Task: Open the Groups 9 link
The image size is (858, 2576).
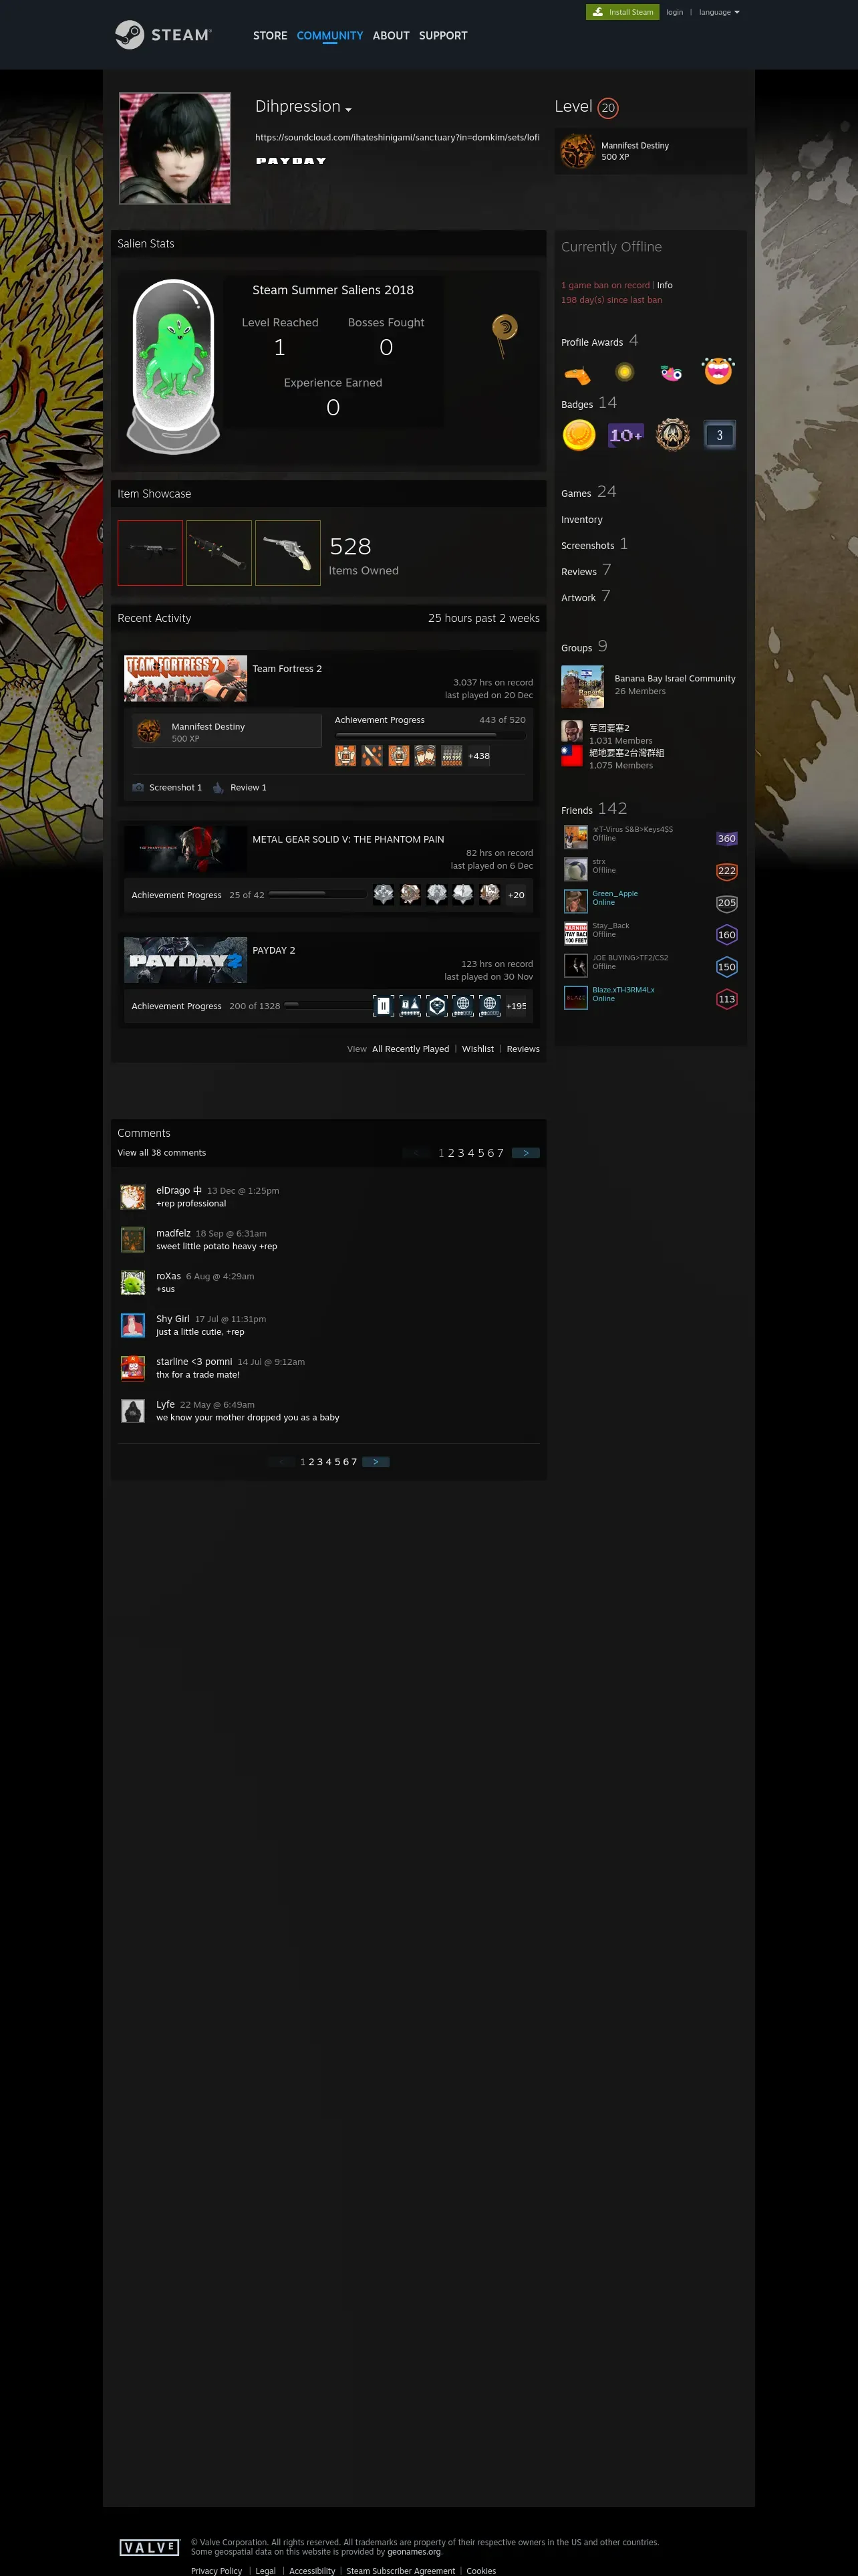Action: 584,647
